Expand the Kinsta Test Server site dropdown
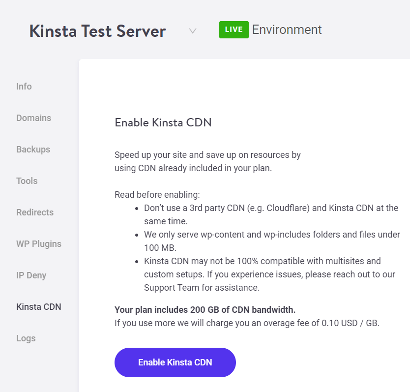This screenshot has height=392, width=410. click(x=193, y=31)
